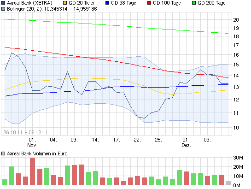Select the 'GD 200 Tage' legend label

click(x=211, y=3)
